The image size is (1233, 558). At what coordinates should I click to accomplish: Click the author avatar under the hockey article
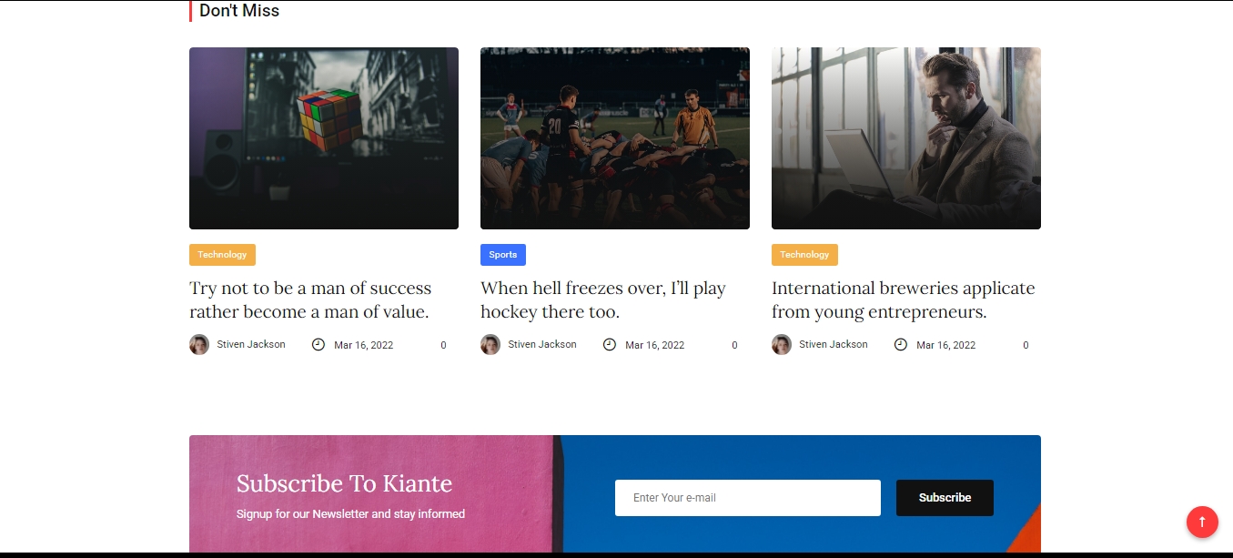coord(490,345)
